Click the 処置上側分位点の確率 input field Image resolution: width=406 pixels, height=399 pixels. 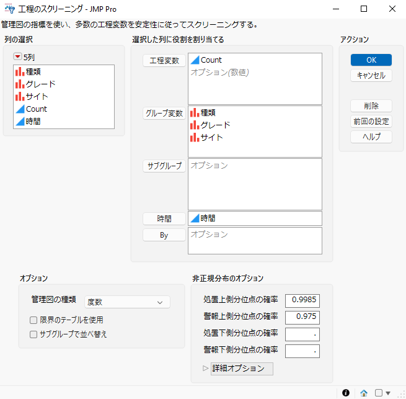302,300
